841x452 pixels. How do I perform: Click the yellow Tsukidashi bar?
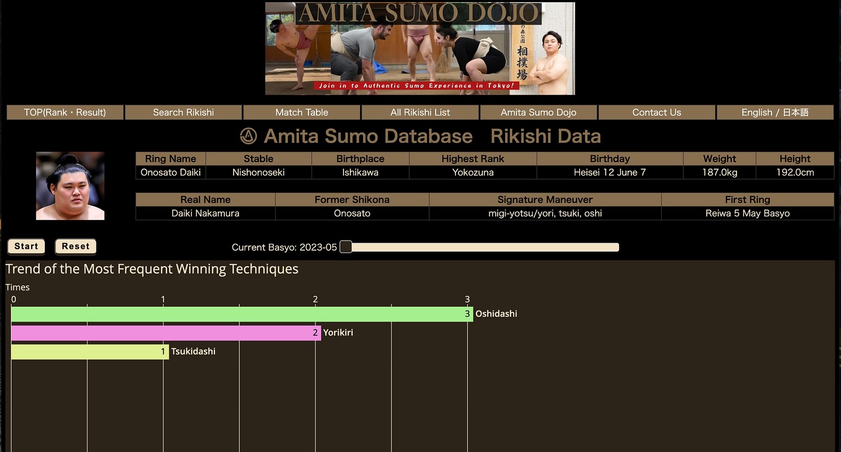(90, 351)
